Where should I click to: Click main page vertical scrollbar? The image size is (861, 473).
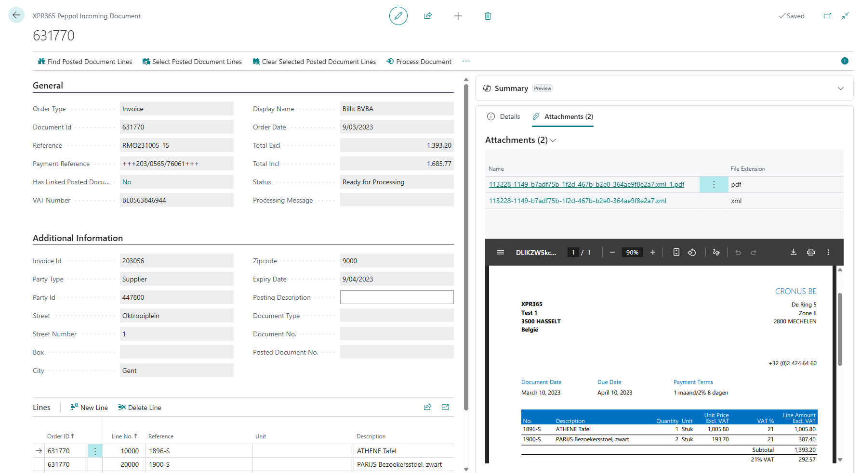466,248
